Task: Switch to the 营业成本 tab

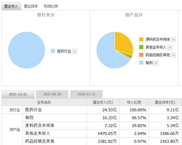Action: coord(31,6)
